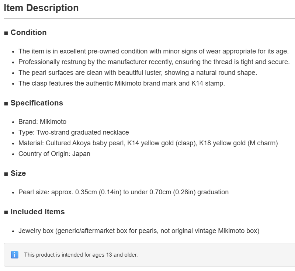This screenshot has width=295, height=271.
Task: Click the Included Items section heading
Action: pyautogui.click(x=38, y=212)
